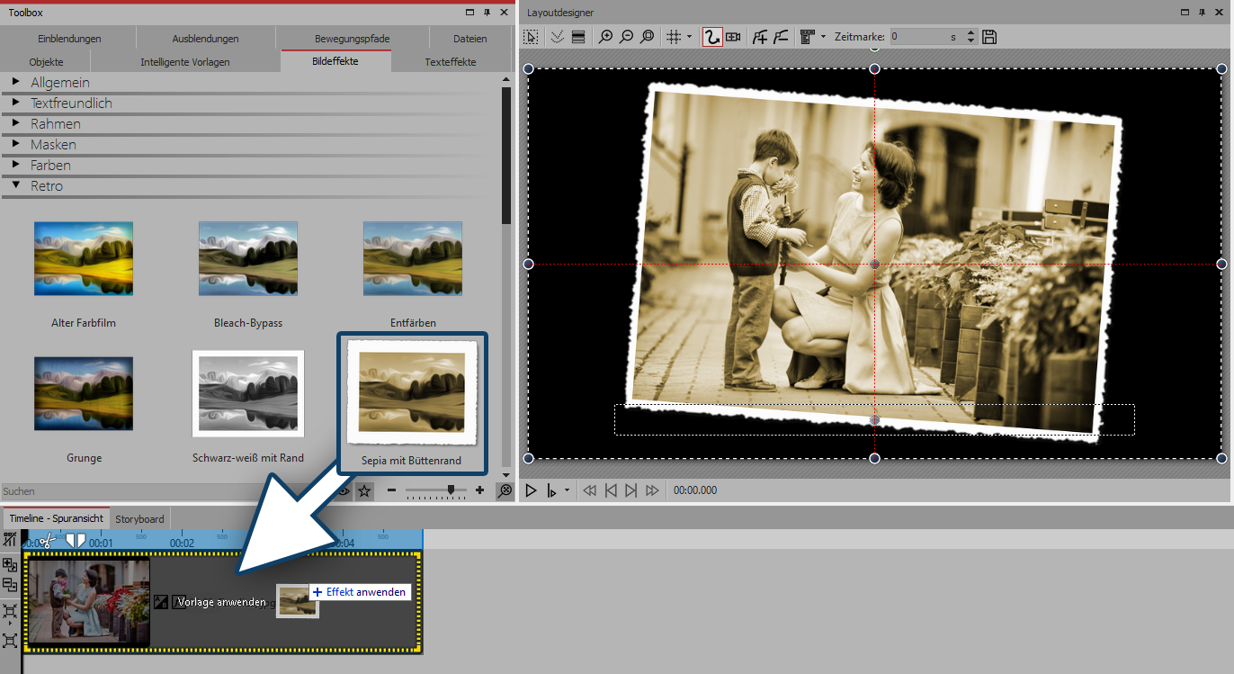Adjust the thumbnail size slider handle

(x=451, y=490)
